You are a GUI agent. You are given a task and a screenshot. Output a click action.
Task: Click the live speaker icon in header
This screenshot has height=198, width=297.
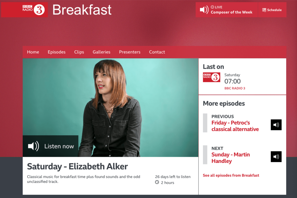[204, 10]
